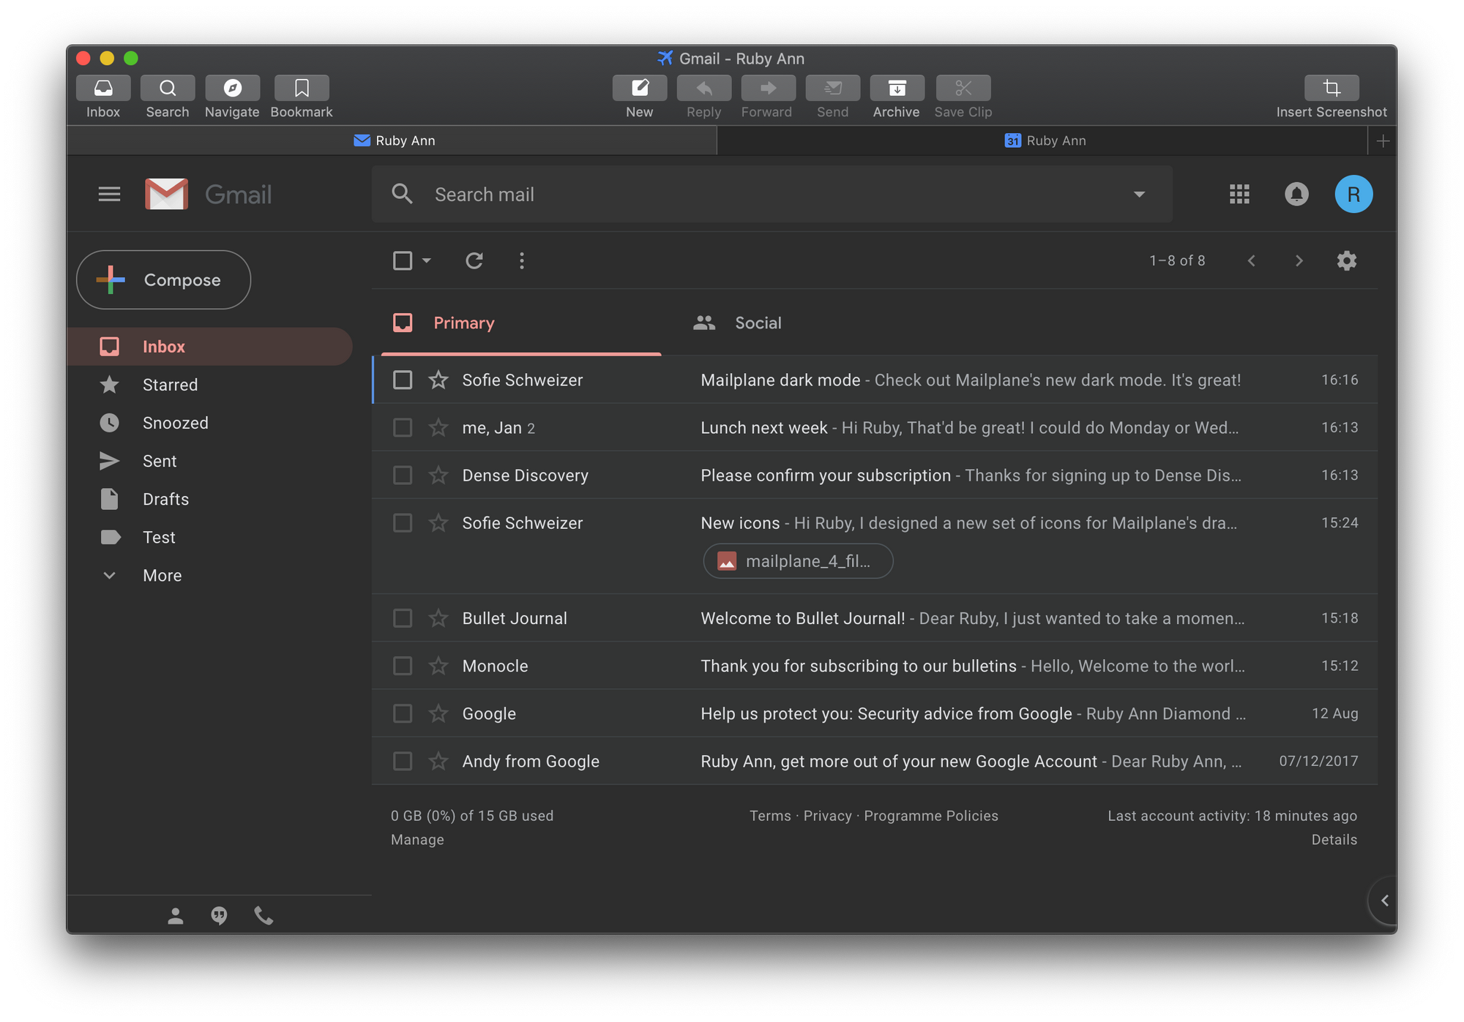Open the Gmail main menu hamburger
Image resolution: width=1464 pixels, height=1022 pixels.
coord(109,194)
